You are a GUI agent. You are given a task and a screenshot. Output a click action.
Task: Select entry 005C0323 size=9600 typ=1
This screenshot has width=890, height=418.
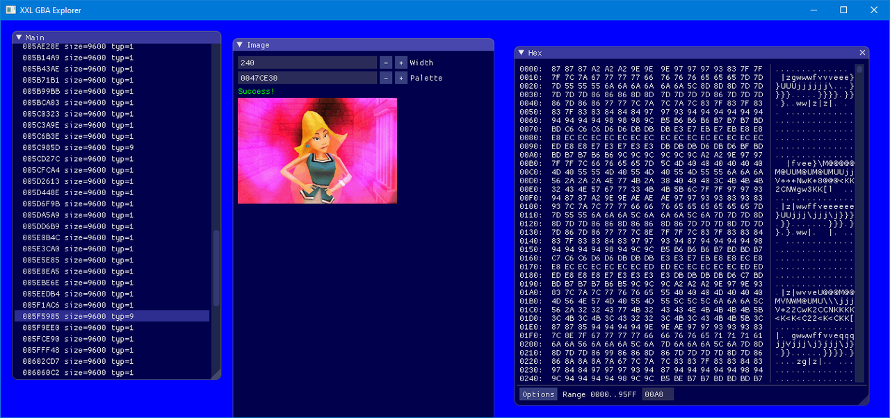[x=112, y=114]
